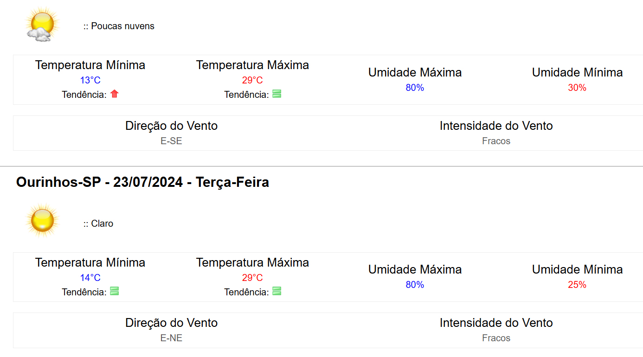Click Umidade Mínima label above 30%
The height and width of the screenshot is (357, 643).
pyautogui.click(x=577, y=72)
